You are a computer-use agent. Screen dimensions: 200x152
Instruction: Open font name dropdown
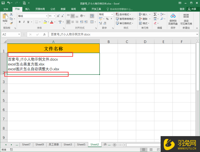[x=47, y=16]
